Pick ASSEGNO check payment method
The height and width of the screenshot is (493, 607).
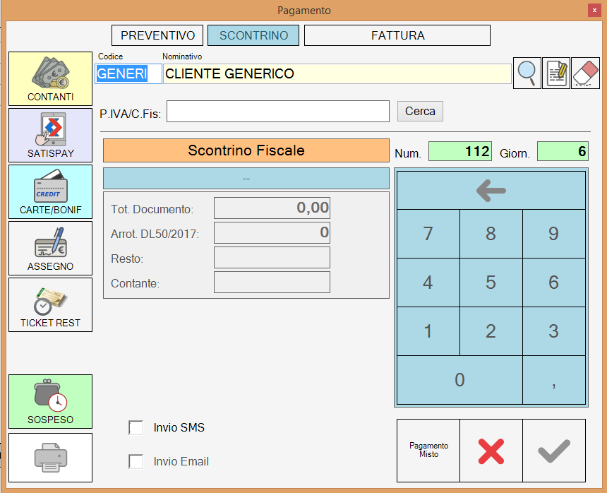pyautogui.click(x=50, y=248)
